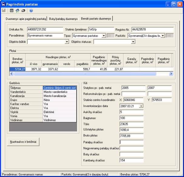Click the Registro Nr. field
This screenshot has height=177, width=184.
(152, 30)
